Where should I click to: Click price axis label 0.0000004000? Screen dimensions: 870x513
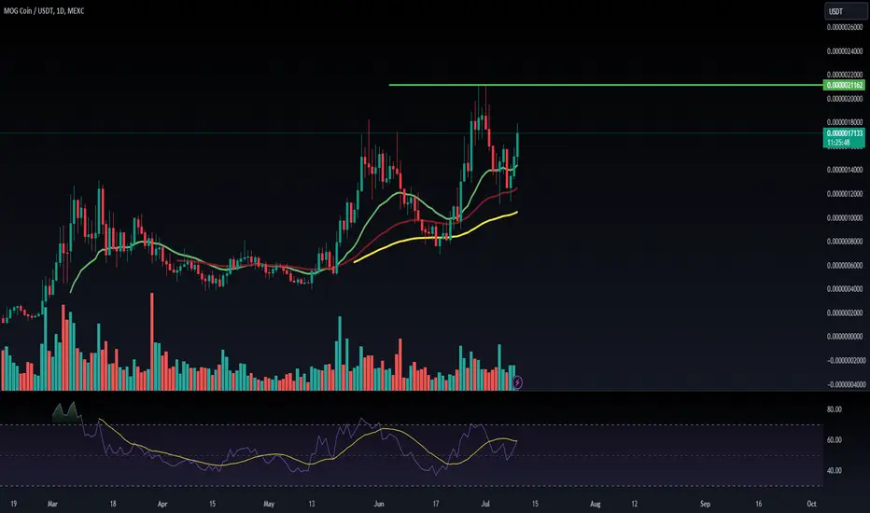pyautogui.click(x=845, y=289)
